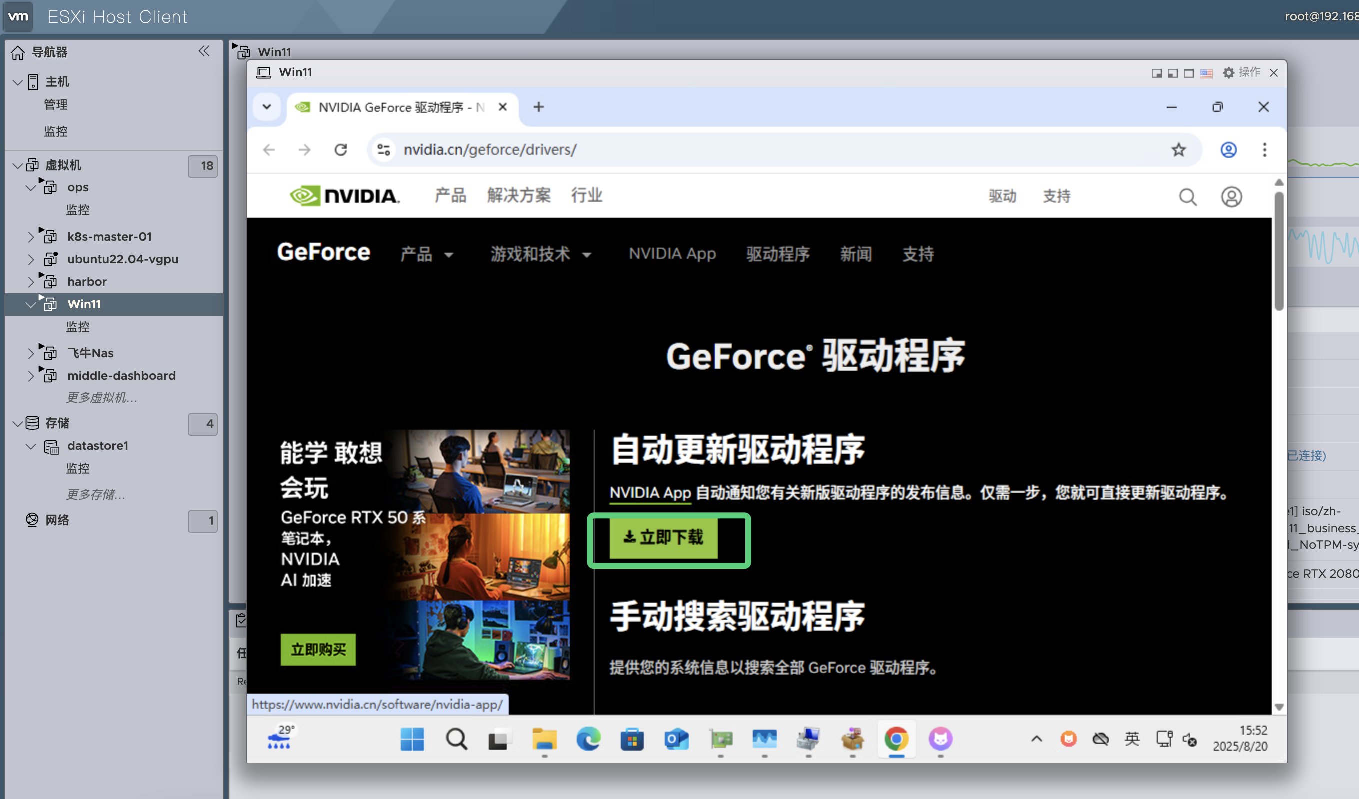Expand k8s-master-01 in the navigator tree
Viewport: 1359px width, 799px height.
(31, 236)
